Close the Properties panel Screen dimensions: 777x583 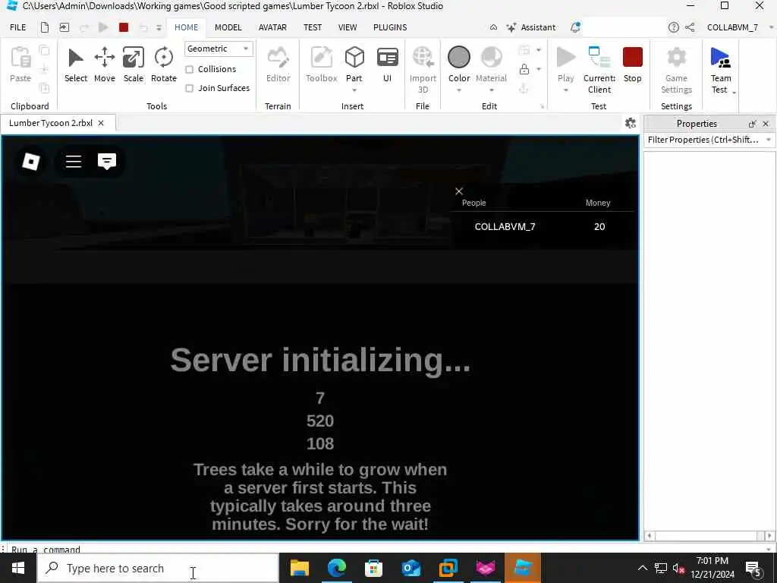[x=766, y=124]
